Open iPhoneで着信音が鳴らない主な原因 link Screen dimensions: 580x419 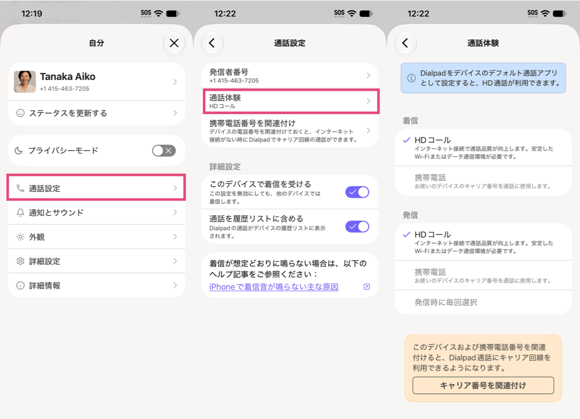274,287
